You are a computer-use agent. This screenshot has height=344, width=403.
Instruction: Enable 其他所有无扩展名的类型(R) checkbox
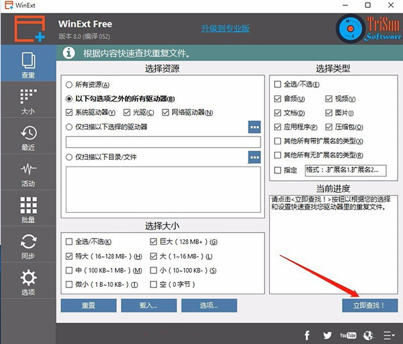(277, 155)
